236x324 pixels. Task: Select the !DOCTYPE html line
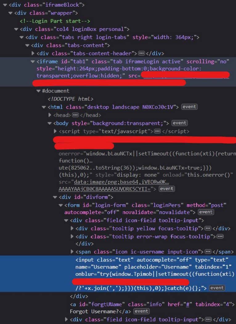(x=70, y=99)
